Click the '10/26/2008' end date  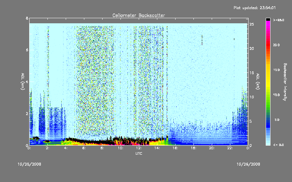248,164
